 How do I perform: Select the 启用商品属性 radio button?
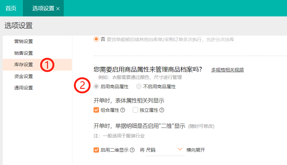(96, 86)
